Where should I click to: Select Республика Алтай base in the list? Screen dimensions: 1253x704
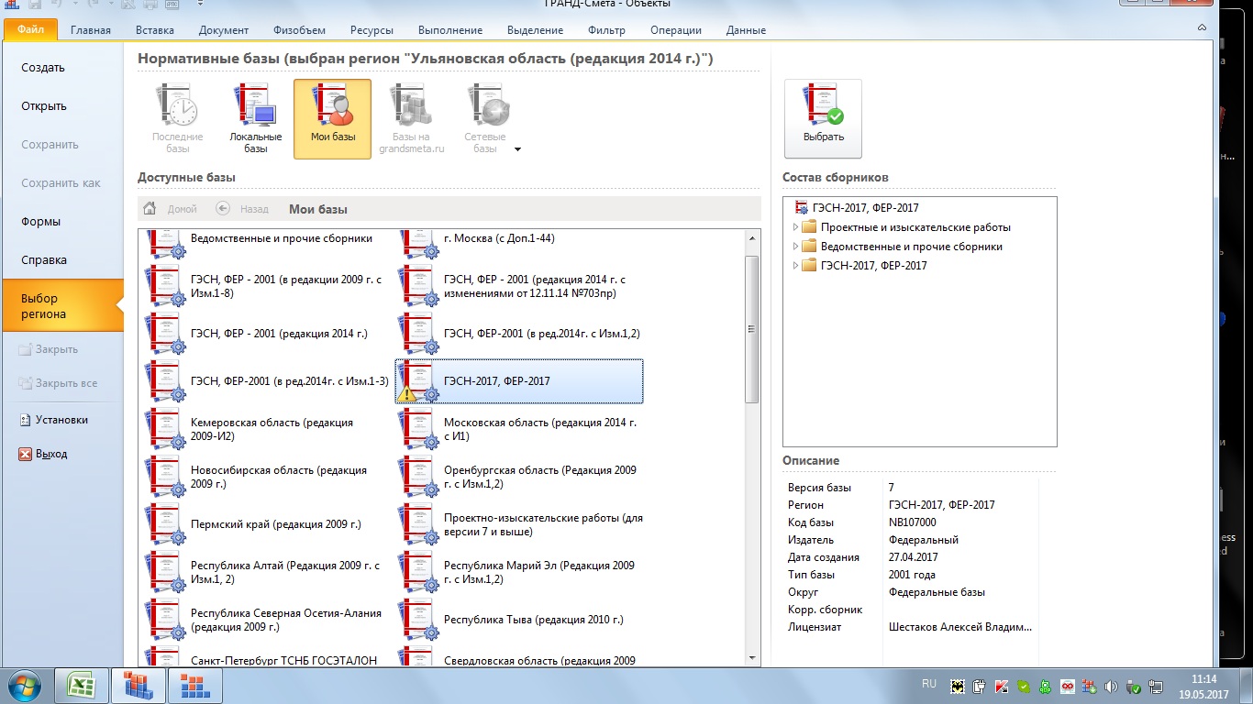pos(266,572)
